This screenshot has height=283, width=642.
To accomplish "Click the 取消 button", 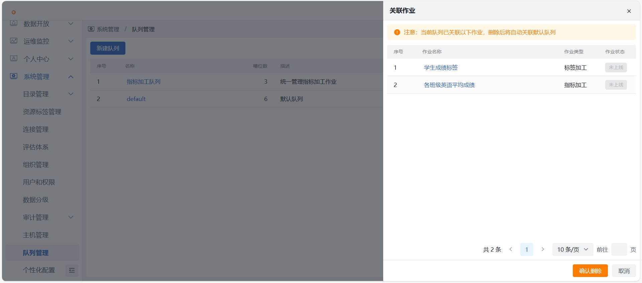I will pos(624,271).
